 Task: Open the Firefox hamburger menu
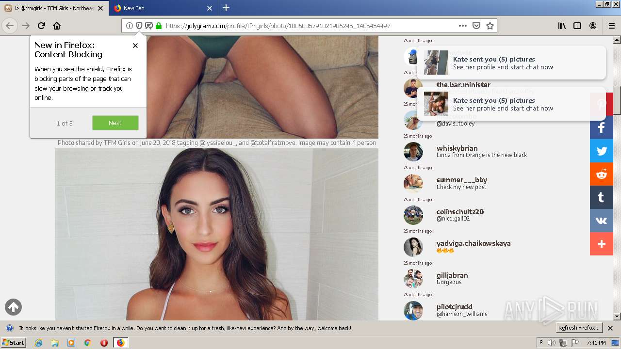(x=612, y=26)
